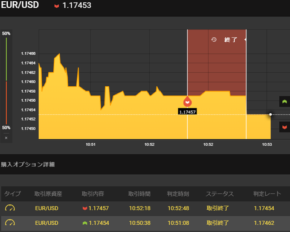Click the 1.17454 settlement rate in first row
The height and width of the screenshot is (232, 290).
(264, 208)
